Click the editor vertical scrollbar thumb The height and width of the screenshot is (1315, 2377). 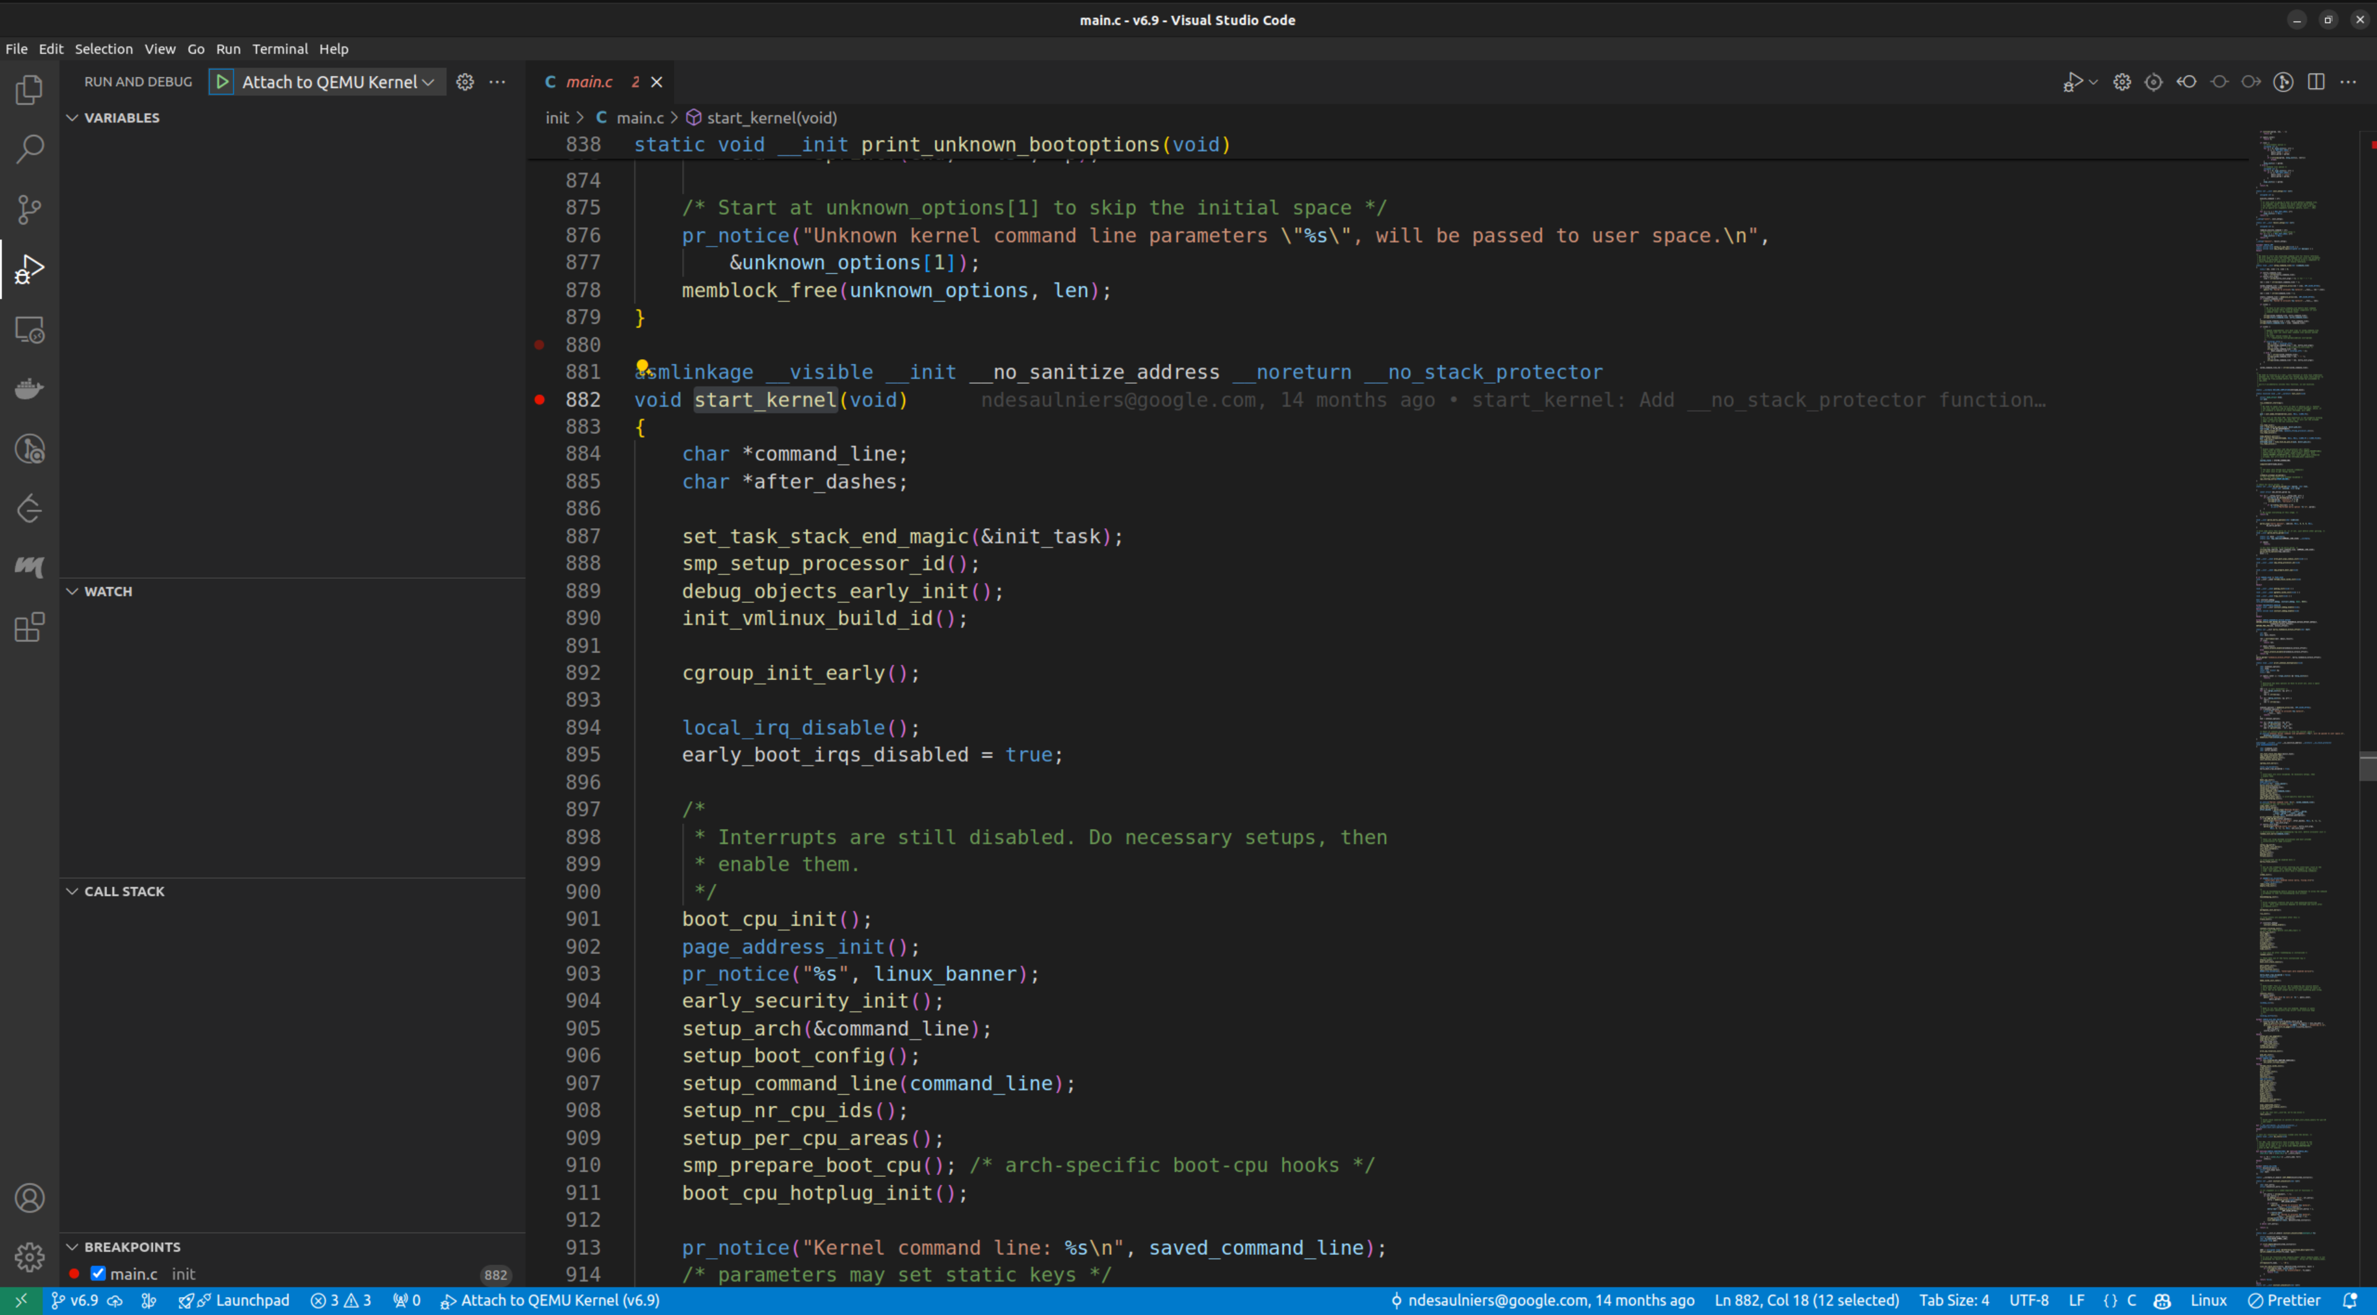pos(2368,767)
